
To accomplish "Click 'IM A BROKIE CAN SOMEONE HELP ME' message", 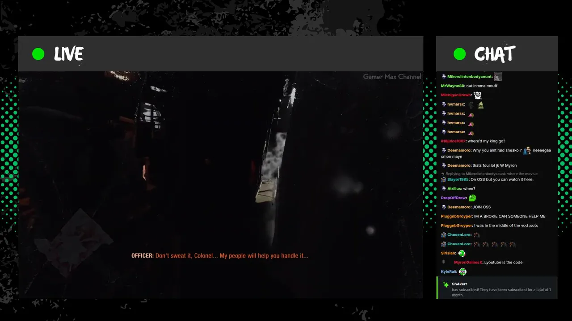I will pos(510,216).
